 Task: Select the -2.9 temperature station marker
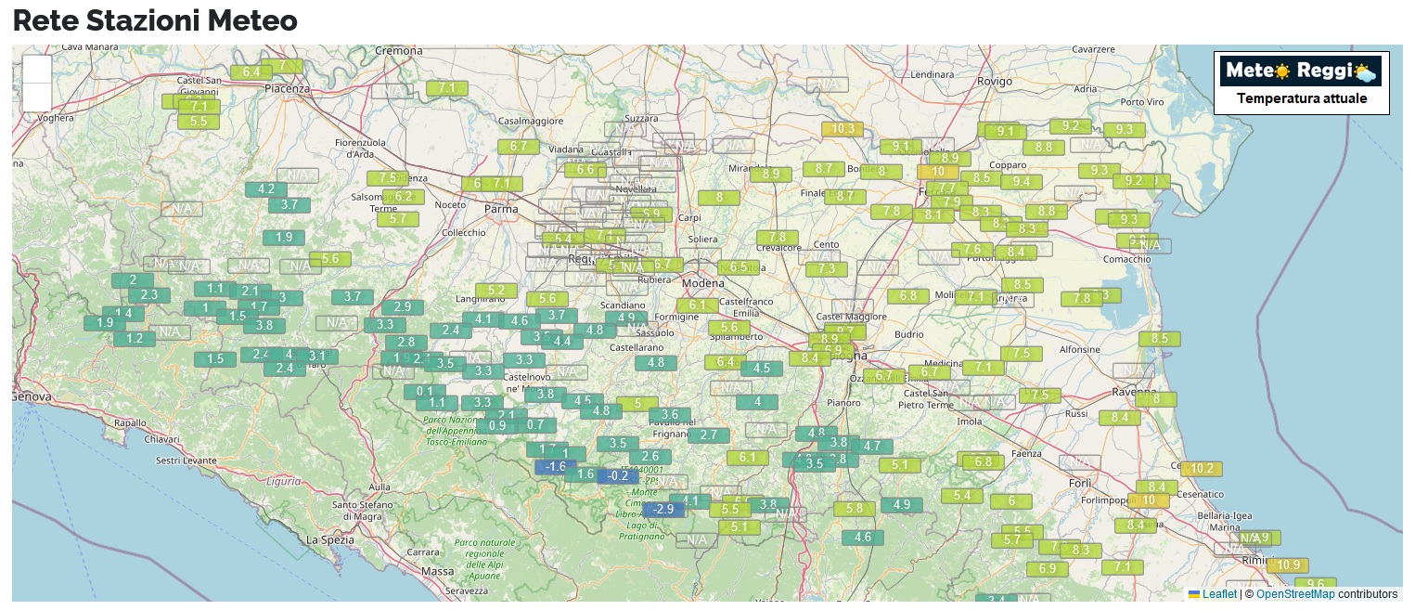pos(663,509)
